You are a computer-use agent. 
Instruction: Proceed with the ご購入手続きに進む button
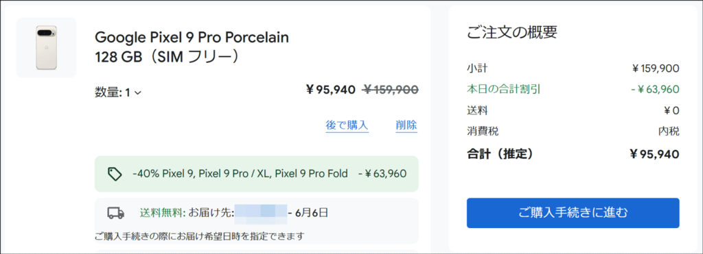(x=573, y=213)
